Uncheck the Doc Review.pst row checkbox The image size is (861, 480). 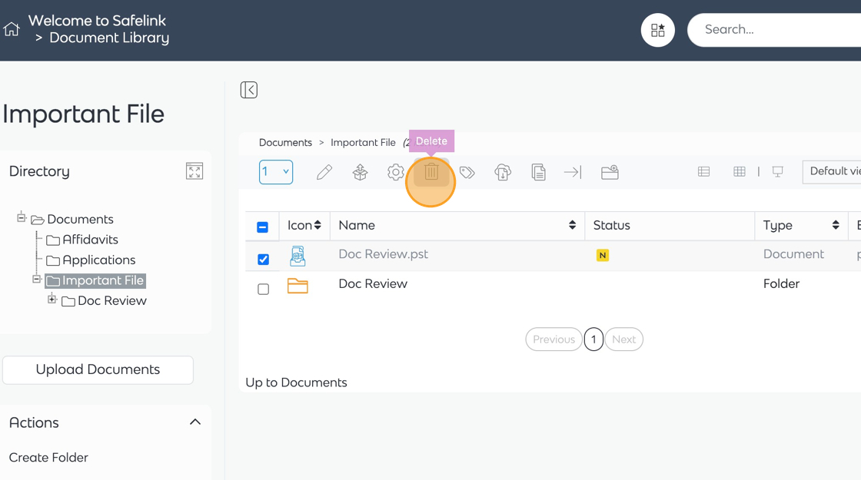pos(263,260)
